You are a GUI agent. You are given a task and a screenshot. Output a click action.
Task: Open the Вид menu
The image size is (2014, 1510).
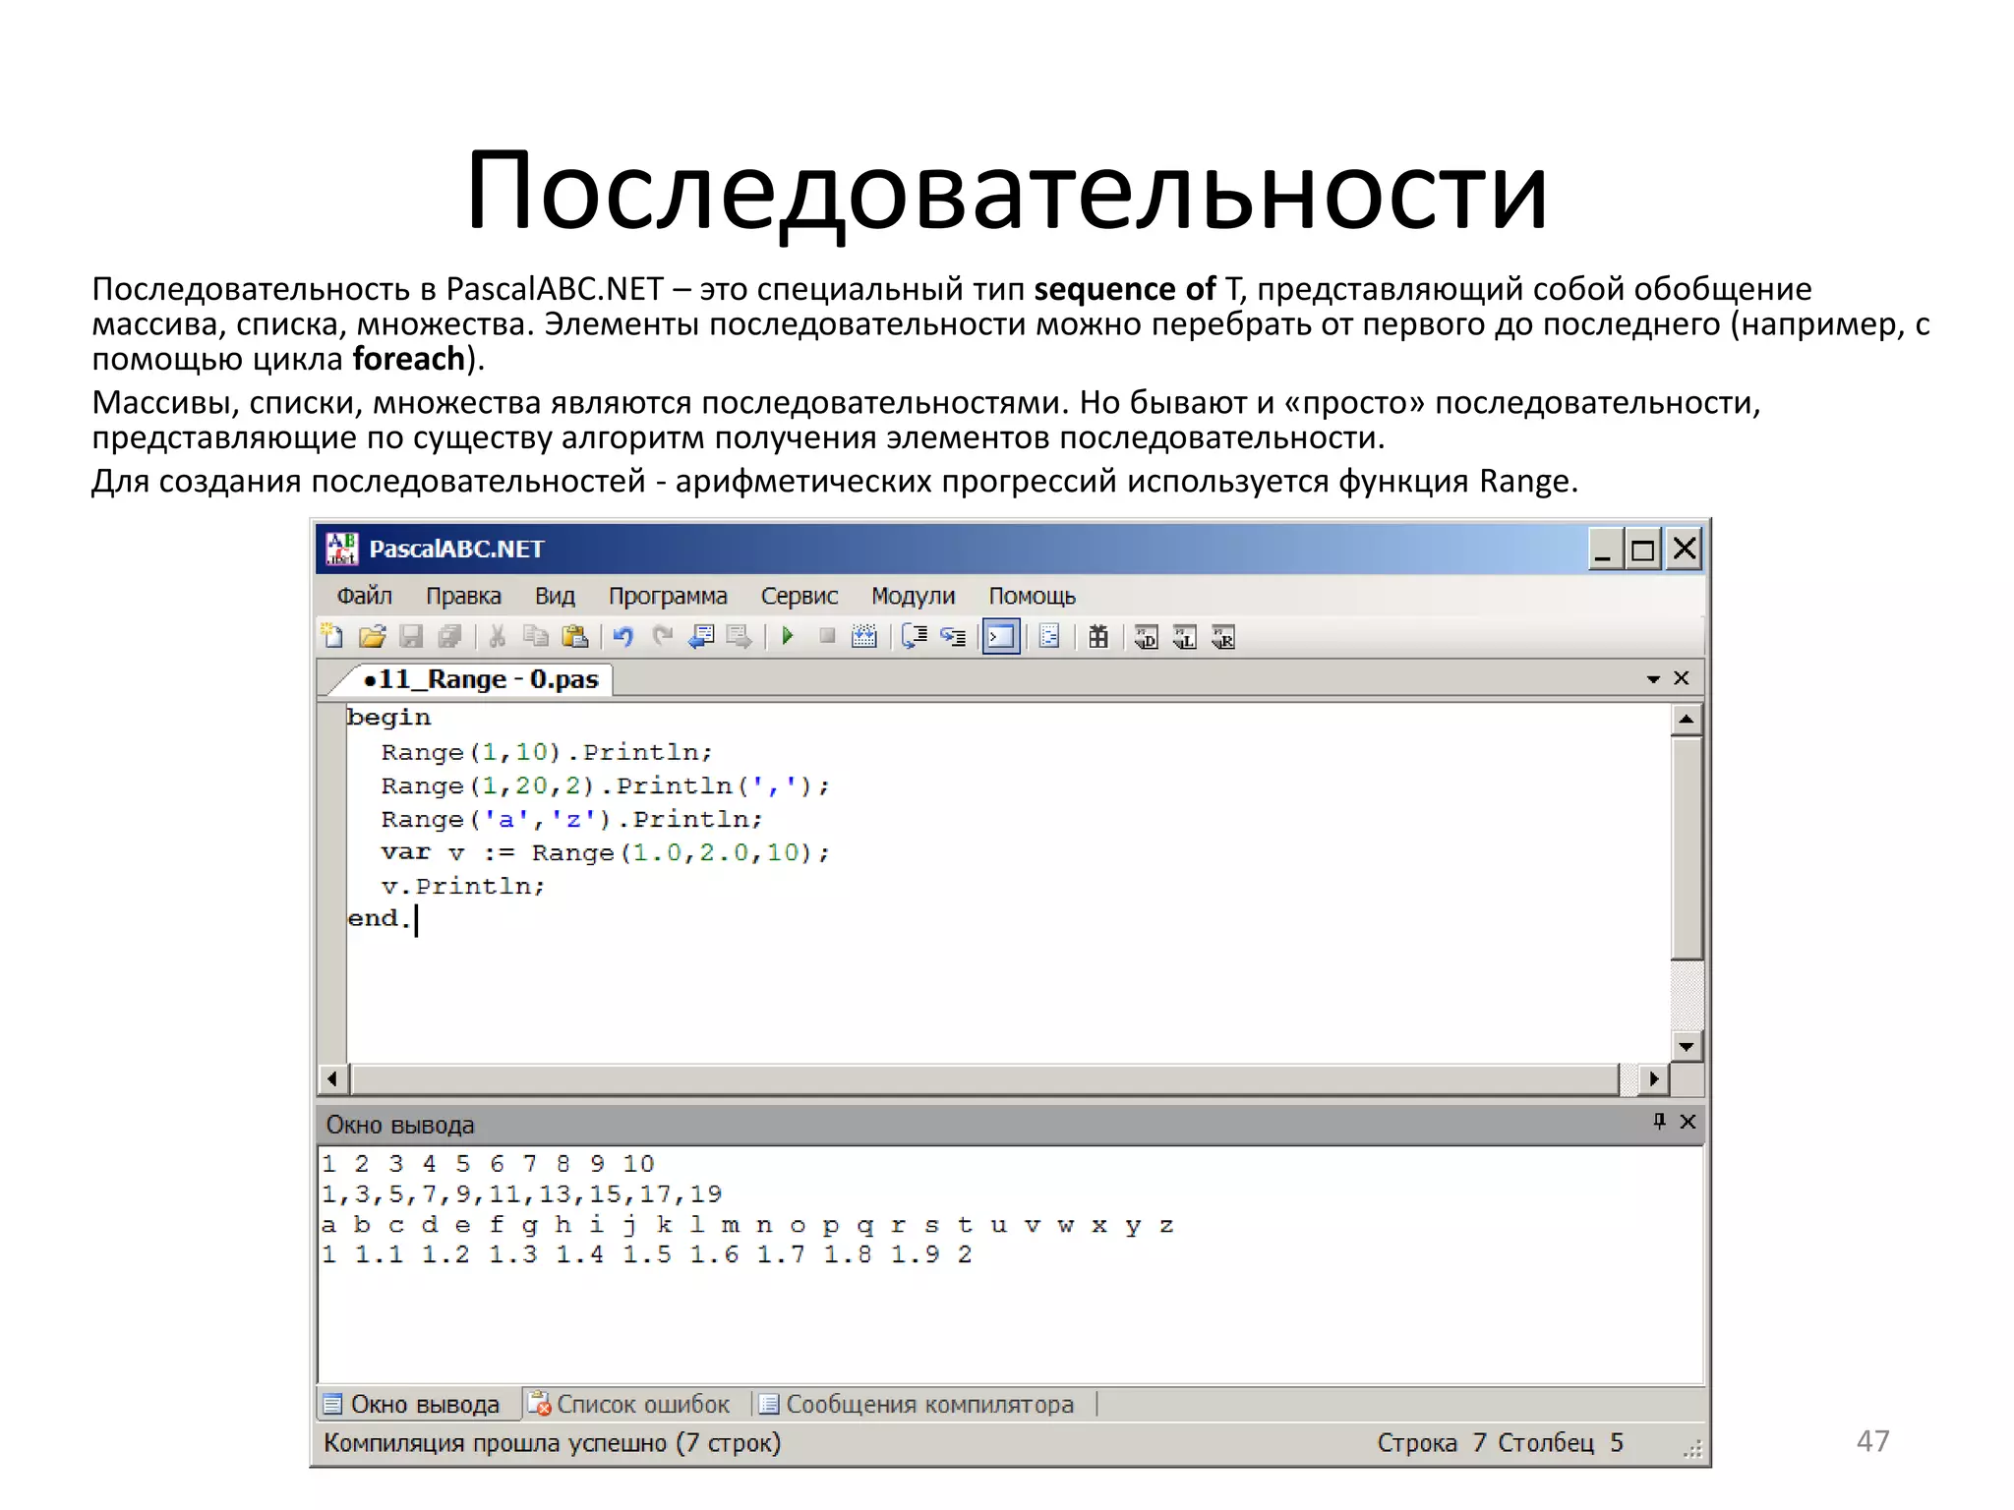pos(555,596)
